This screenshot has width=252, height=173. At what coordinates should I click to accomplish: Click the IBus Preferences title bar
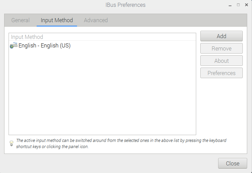pos(125,5)
